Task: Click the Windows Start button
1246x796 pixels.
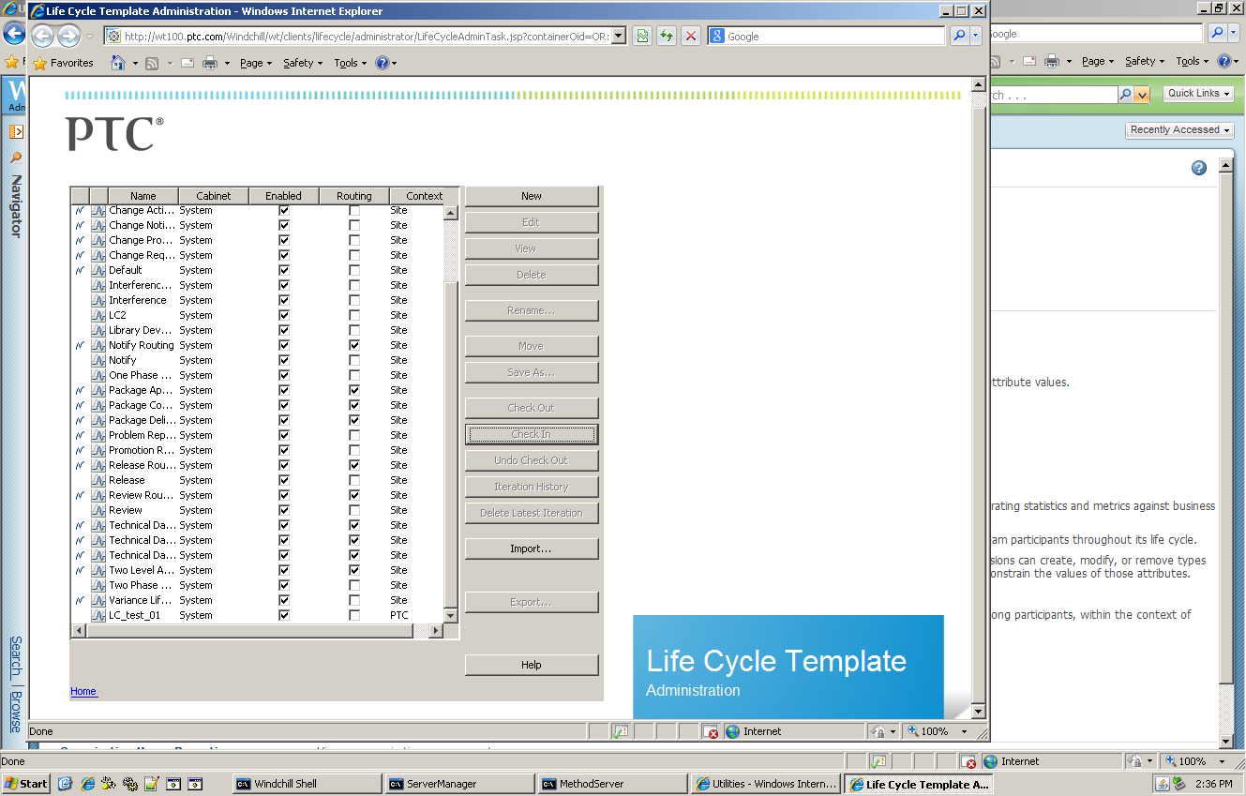Action: pyautogui.click(x=26, y=784)
